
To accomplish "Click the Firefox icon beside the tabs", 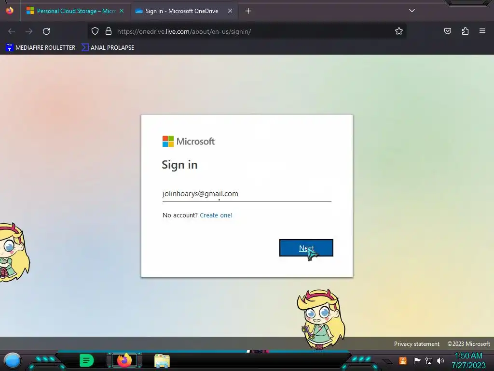I will coord(10,11).
